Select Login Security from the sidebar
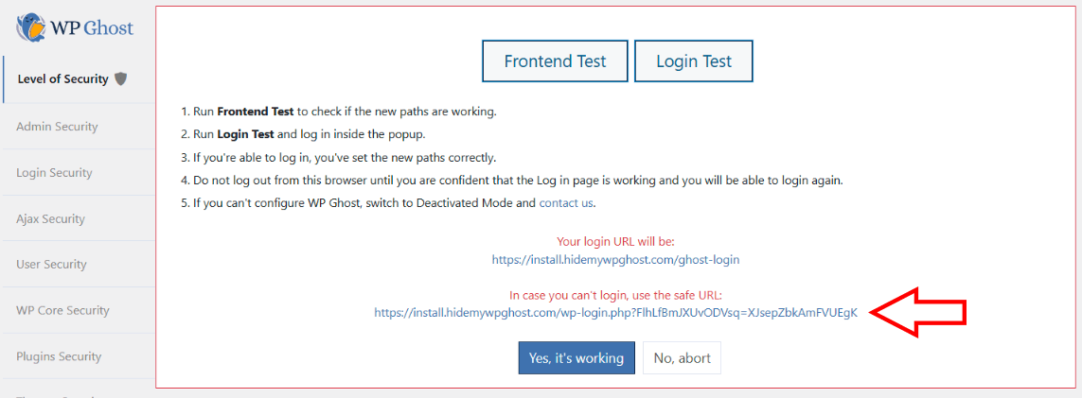The width and height of the screenshot is (1082, 398). [54, 173]
